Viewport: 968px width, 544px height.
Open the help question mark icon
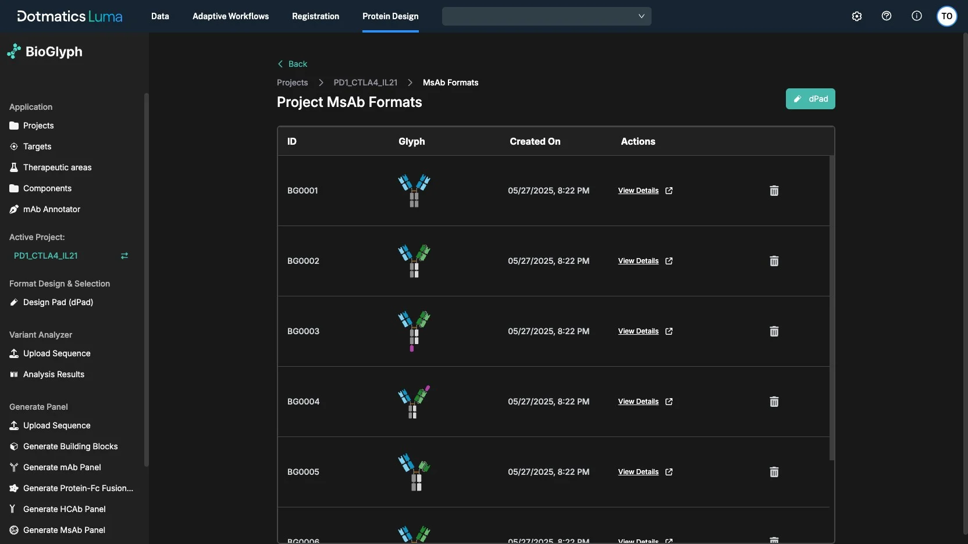pos(887,16)
